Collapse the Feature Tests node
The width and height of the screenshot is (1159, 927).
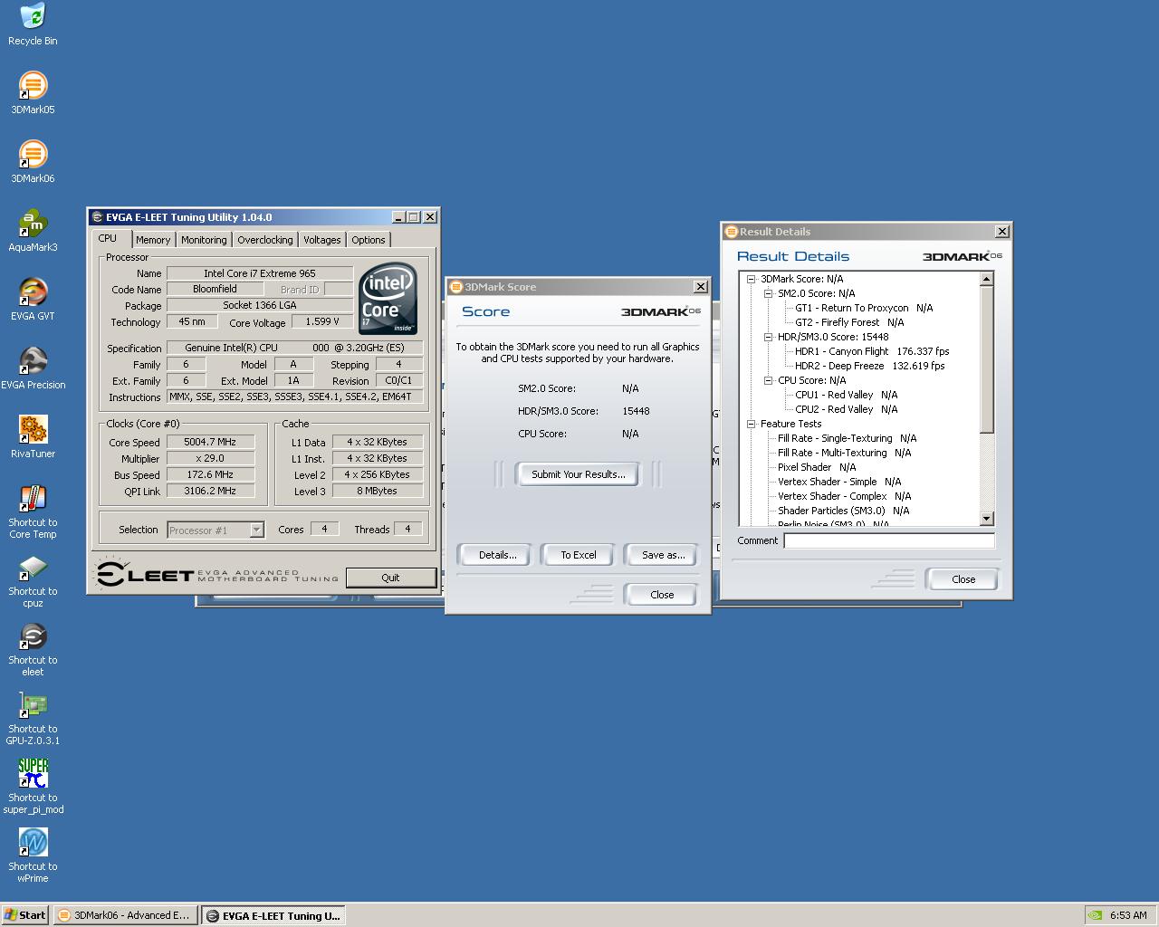click(751, 424)
